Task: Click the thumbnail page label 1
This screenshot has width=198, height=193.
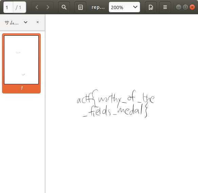Action: coord(22,88)
